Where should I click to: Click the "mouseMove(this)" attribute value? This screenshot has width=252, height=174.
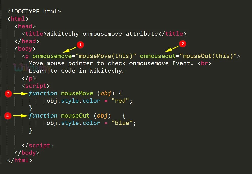pos(106,56)
